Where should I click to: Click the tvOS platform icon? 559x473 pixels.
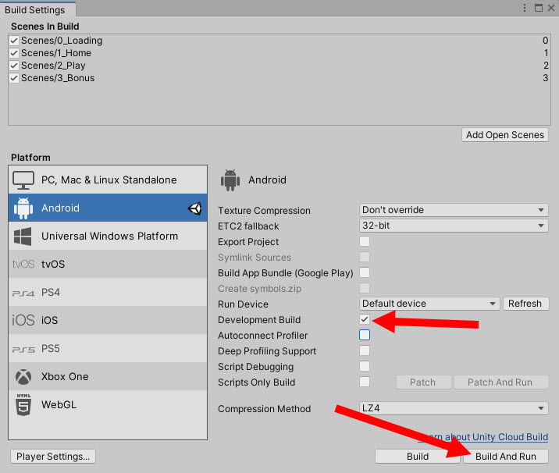click(x=23, y=264)
